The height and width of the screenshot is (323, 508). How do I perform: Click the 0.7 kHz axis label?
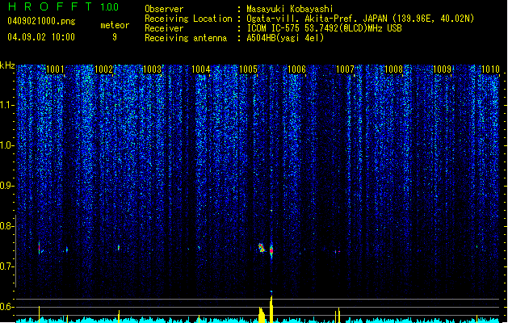pos(6,266)
